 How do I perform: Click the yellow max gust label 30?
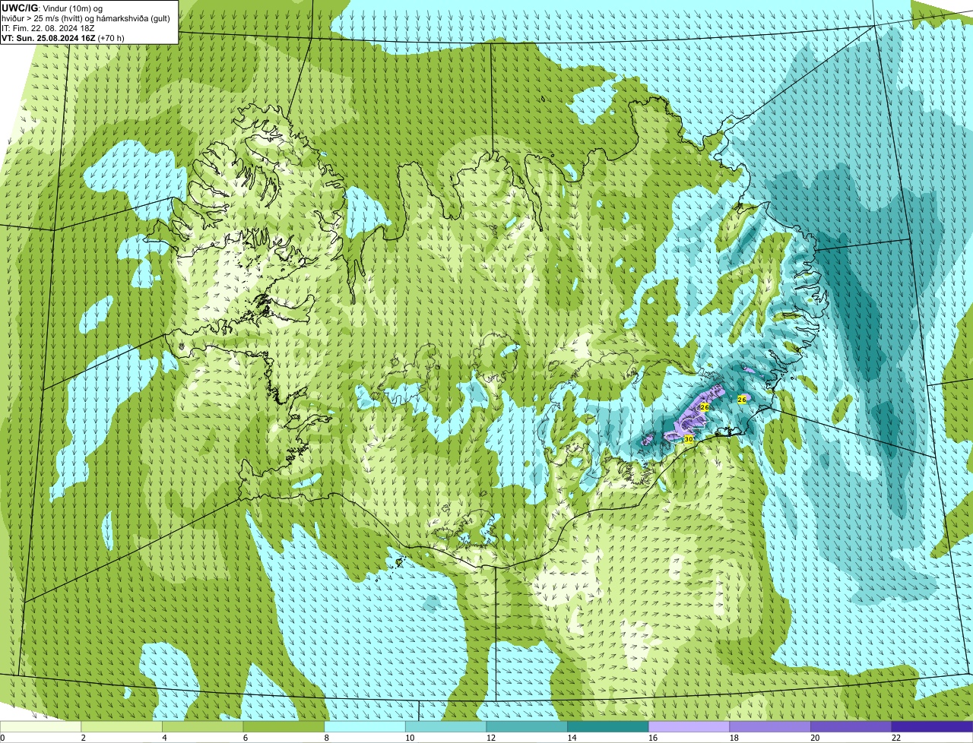coord(689,439)
